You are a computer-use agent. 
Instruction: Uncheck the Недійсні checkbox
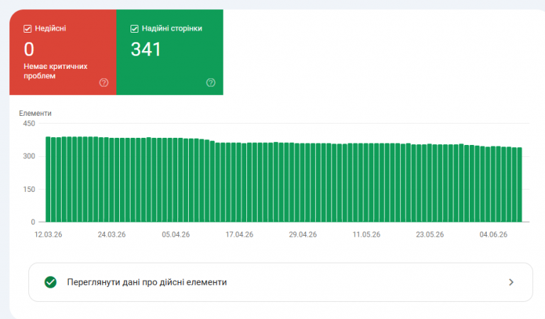(28, 29)
